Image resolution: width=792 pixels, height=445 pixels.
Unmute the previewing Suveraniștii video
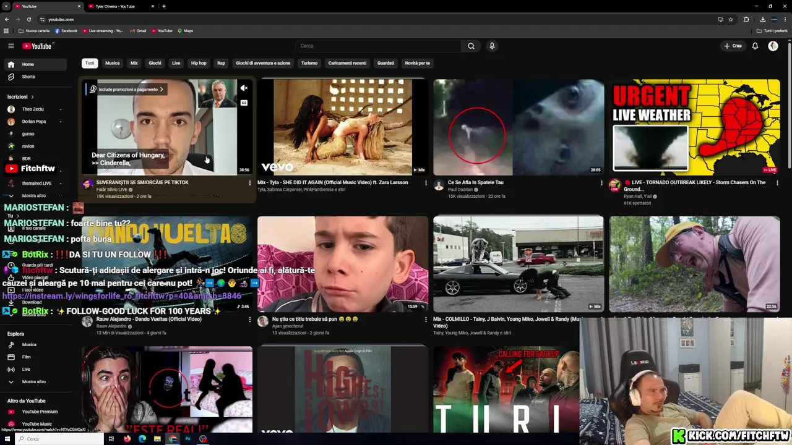click(x=244, y=88)
